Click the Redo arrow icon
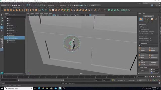Screen dimensions: 161x90 (20, 5)
